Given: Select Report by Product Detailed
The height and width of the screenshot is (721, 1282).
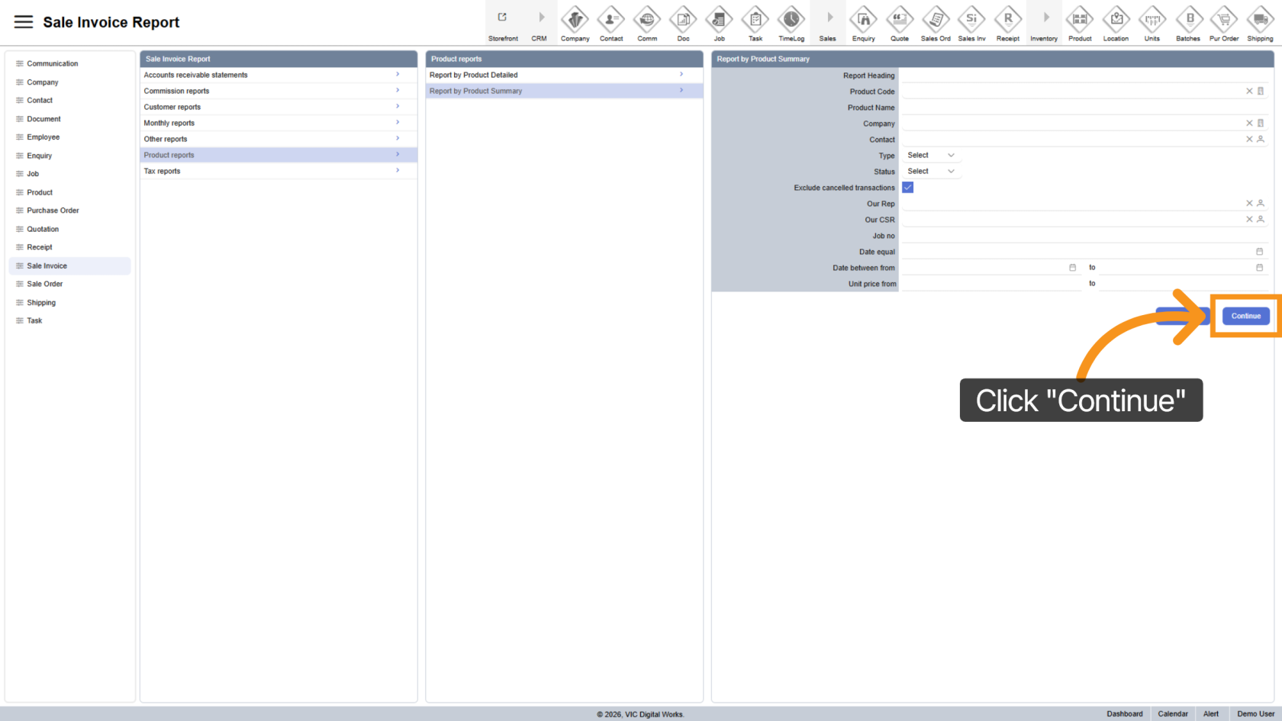Looking at the screenshot, I should tap(563, 75).
